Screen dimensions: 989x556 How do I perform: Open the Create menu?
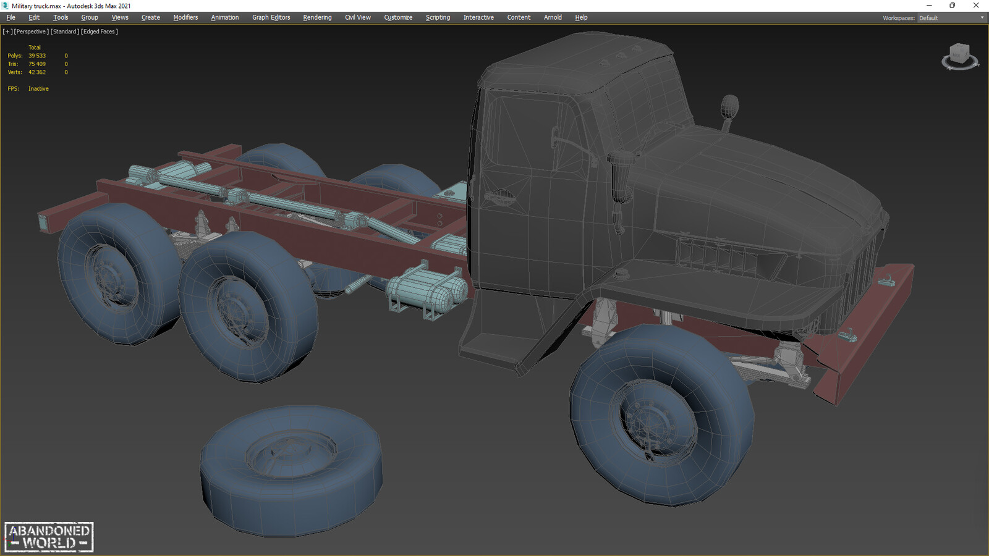[x=151, y=17]
